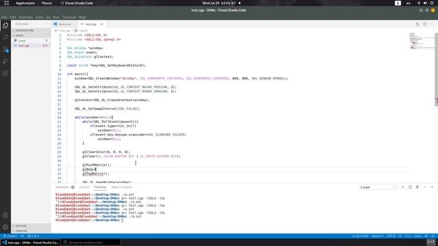This screenshot has height=246, width=438.
Task: Open the Explorer view in the activity bar
Action: pos(5,25)
